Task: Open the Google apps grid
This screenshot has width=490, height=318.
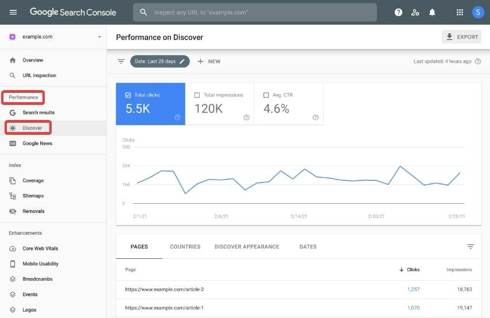Action: tap(460, 12)
